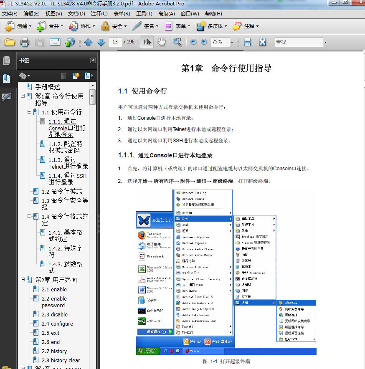The height and width of the screenshot is (369, 365).
Task: Send the document by the email icon
Action: (x=55, y=42)
